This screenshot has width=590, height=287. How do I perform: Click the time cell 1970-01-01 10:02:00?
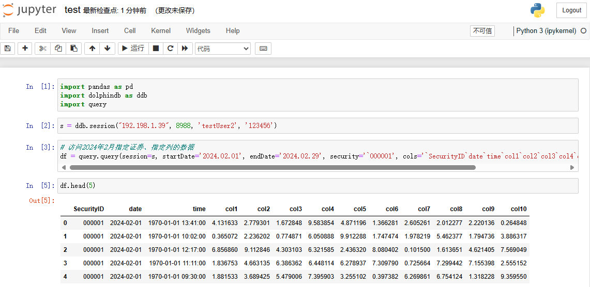pos(177,236)
